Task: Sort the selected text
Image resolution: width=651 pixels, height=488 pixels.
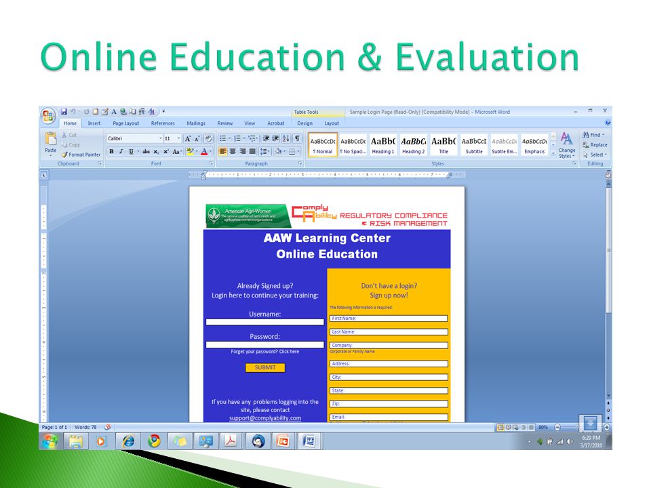Action: (x=286, y=138)
